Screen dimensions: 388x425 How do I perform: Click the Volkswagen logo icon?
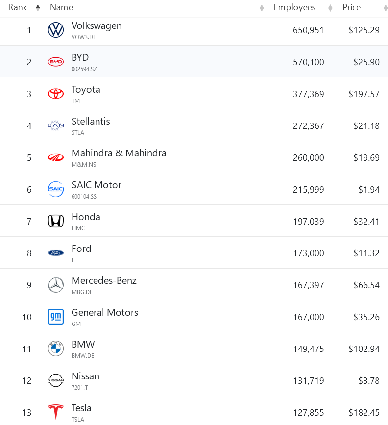click(56, 30)
